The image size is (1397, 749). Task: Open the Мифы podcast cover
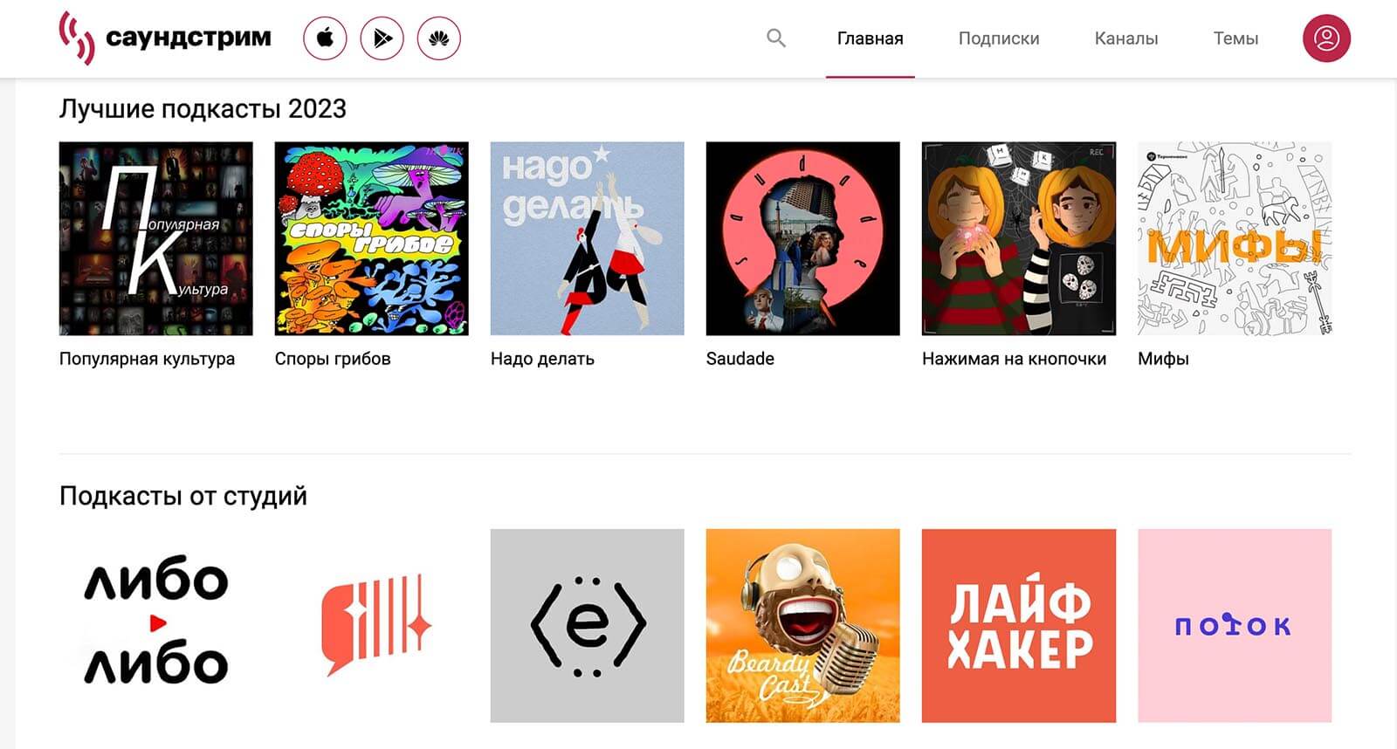(1235, 238)
